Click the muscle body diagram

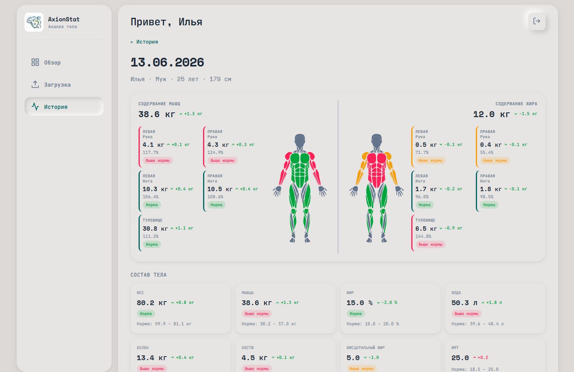click(300, 188)
